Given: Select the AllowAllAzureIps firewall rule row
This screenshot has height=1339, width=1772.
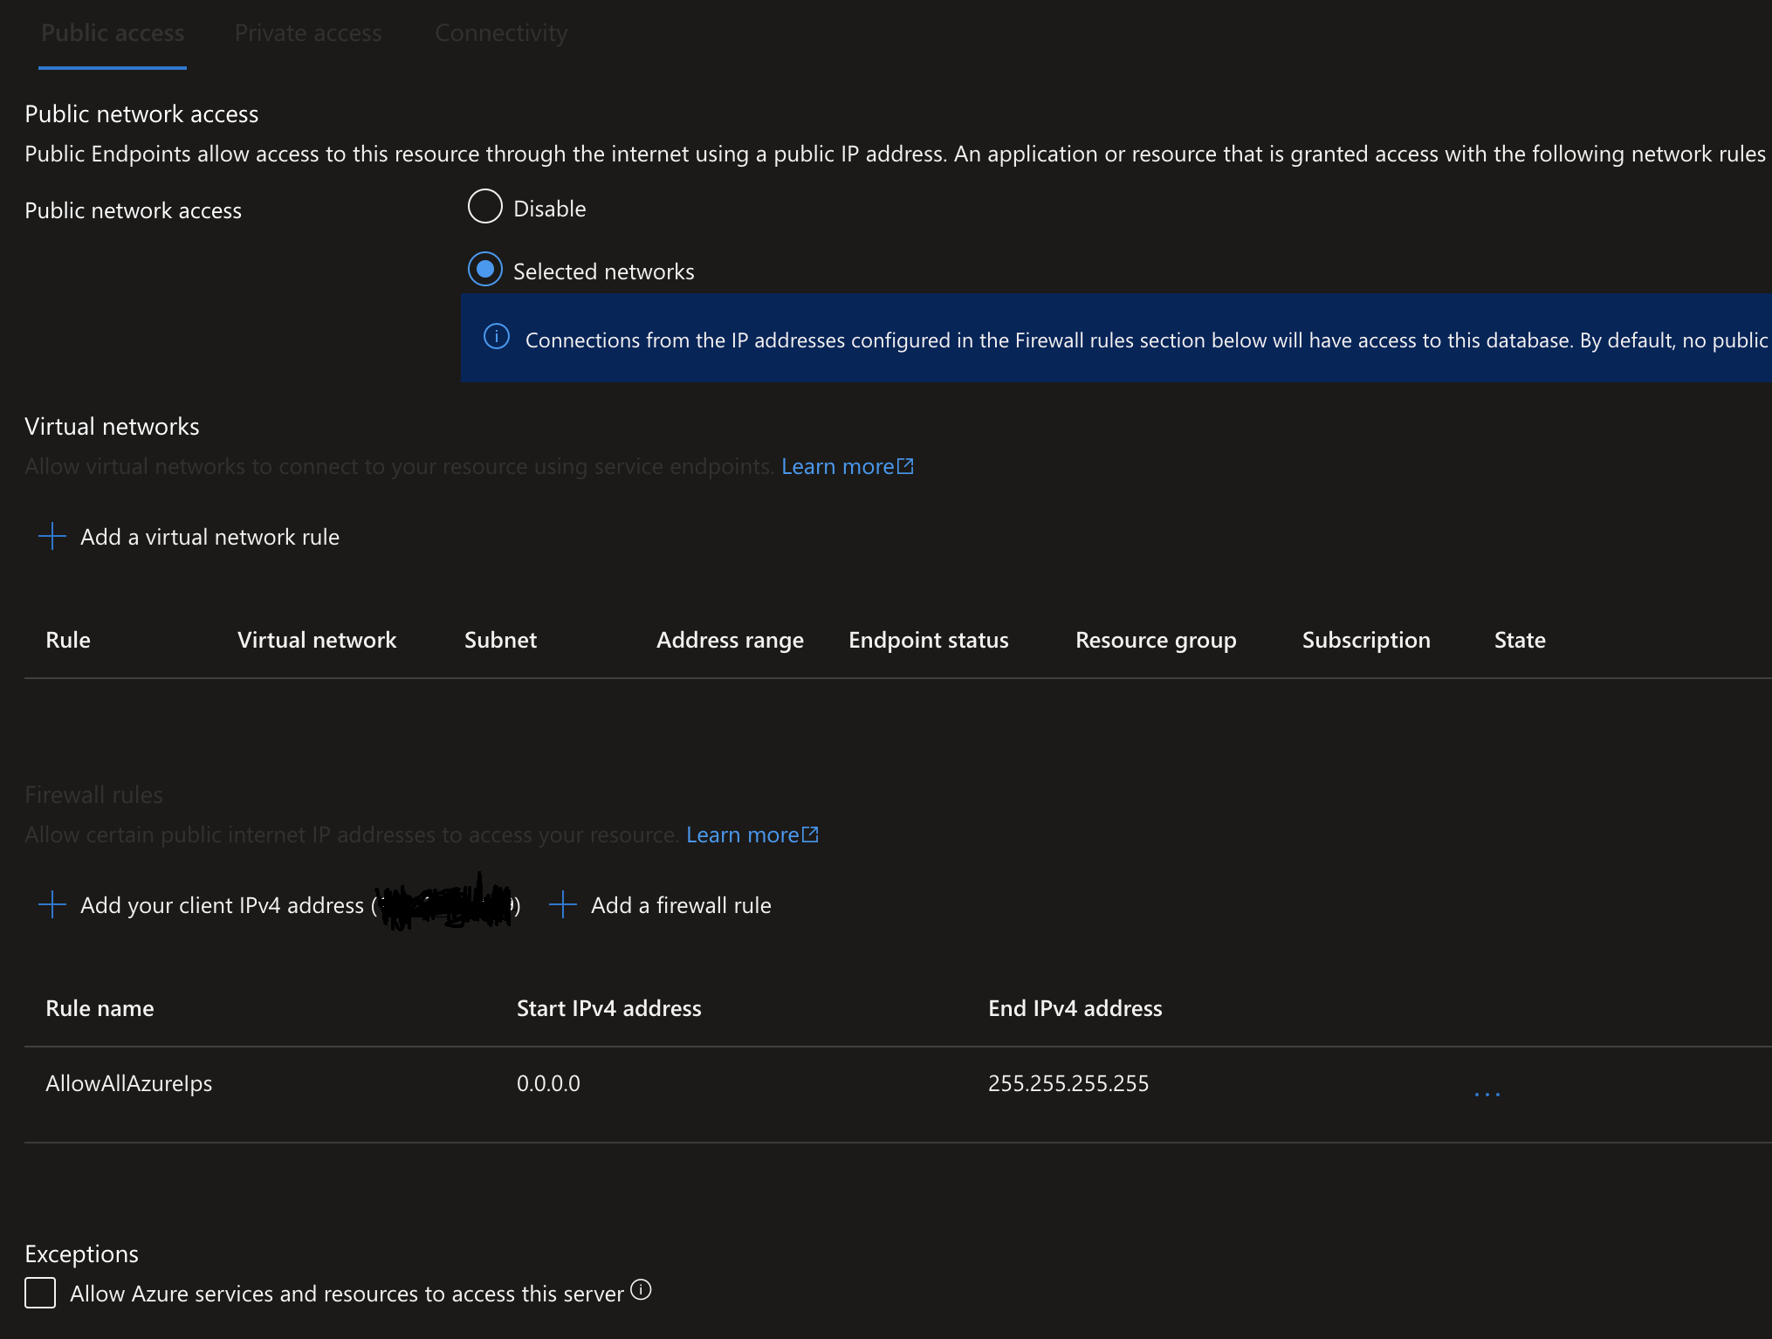Looking at the screenshot, I should point(128,1083).
